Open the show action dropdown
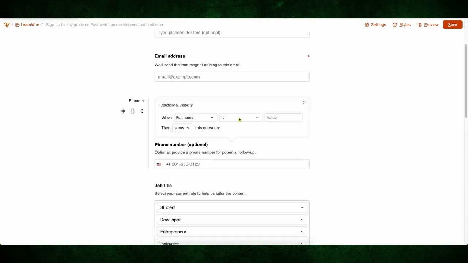The image size is (468, 263). point(182,127)
